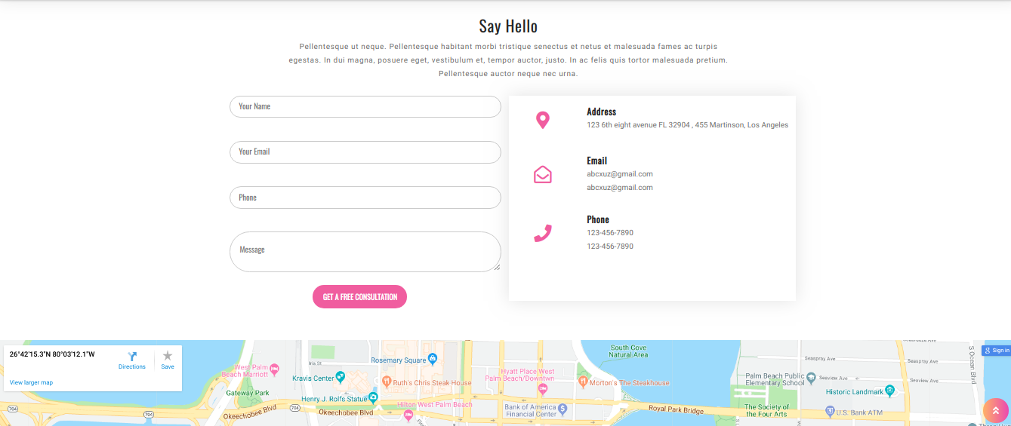Click the Directions icon on map

132,357
